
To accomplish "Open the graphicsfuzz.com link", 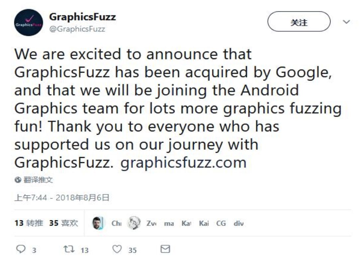I will (x=183, y=163).
